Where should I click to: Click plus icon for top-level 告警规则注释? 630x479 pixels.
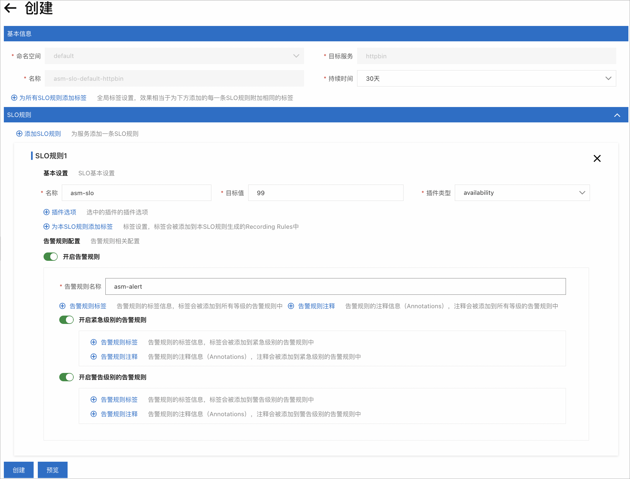[x=291, y=306]
